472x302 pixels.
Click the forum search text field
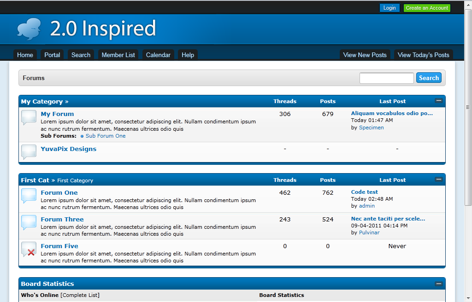click(386, 78)
